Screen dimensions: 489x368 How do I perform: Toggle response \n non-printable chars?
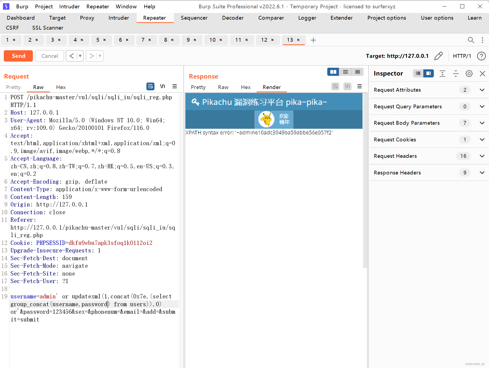347,86
